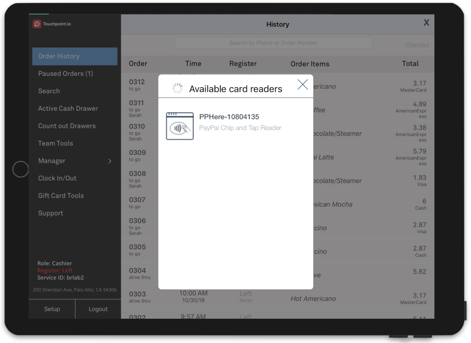Click the 1.83 Visa total
The width and height of the screenshot is (471, 343).
pyautogui.click(x=420, y=181)
